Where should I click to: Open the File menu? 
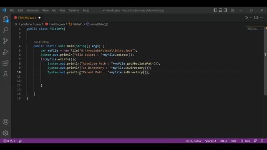(12, 10)
